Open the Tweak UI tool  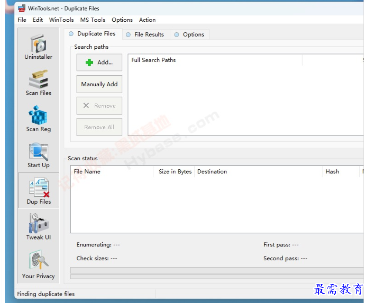point(38,227)
